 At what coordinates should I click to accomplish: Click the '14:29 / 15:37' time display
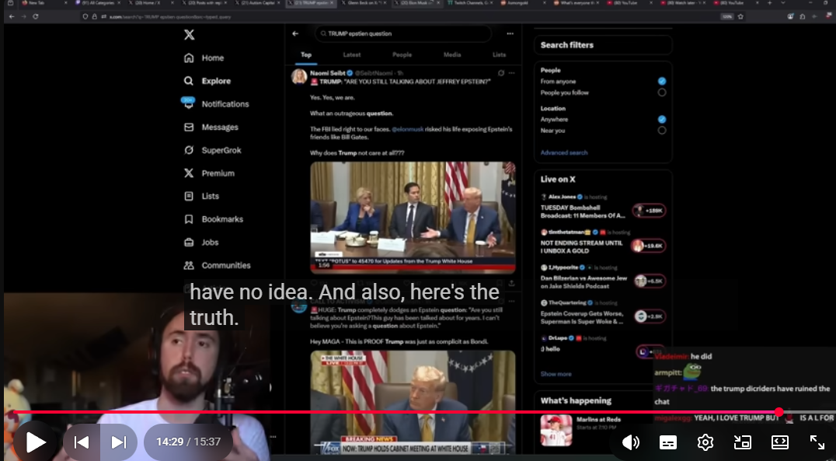(x=188, y=442)
